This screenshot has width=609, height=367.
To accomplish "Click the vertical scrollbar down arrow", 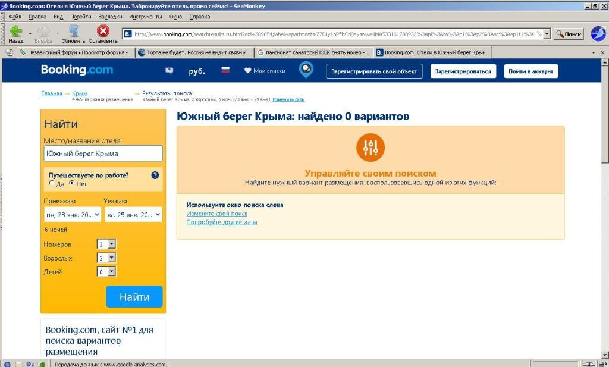I will 605,355.
